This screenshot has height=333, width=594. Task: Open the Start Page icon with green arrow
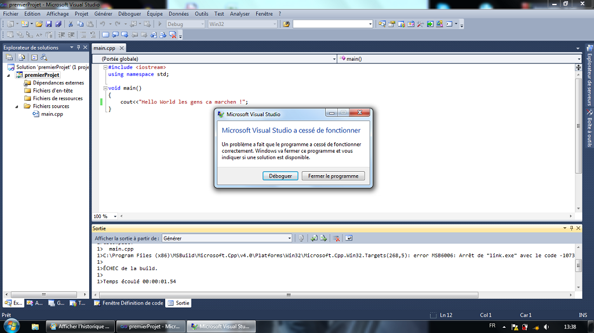point(430,24)
